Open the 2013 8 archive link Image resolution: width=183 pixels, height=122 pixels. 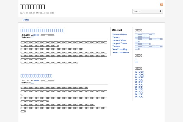click(x=139, y=80)
